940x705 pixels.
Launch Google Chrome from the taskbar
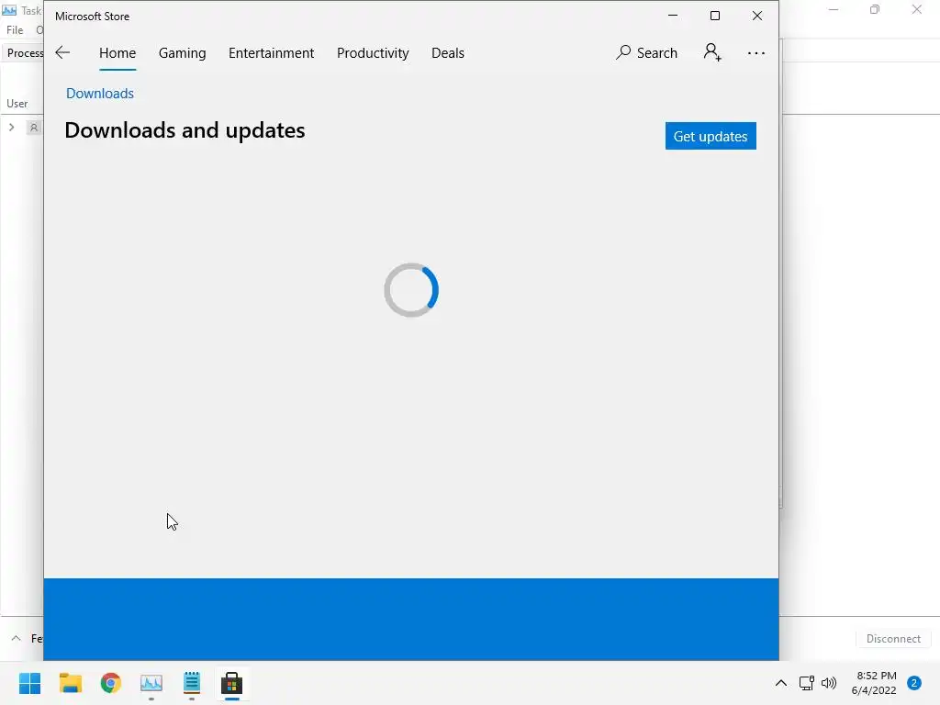point(111,683)
